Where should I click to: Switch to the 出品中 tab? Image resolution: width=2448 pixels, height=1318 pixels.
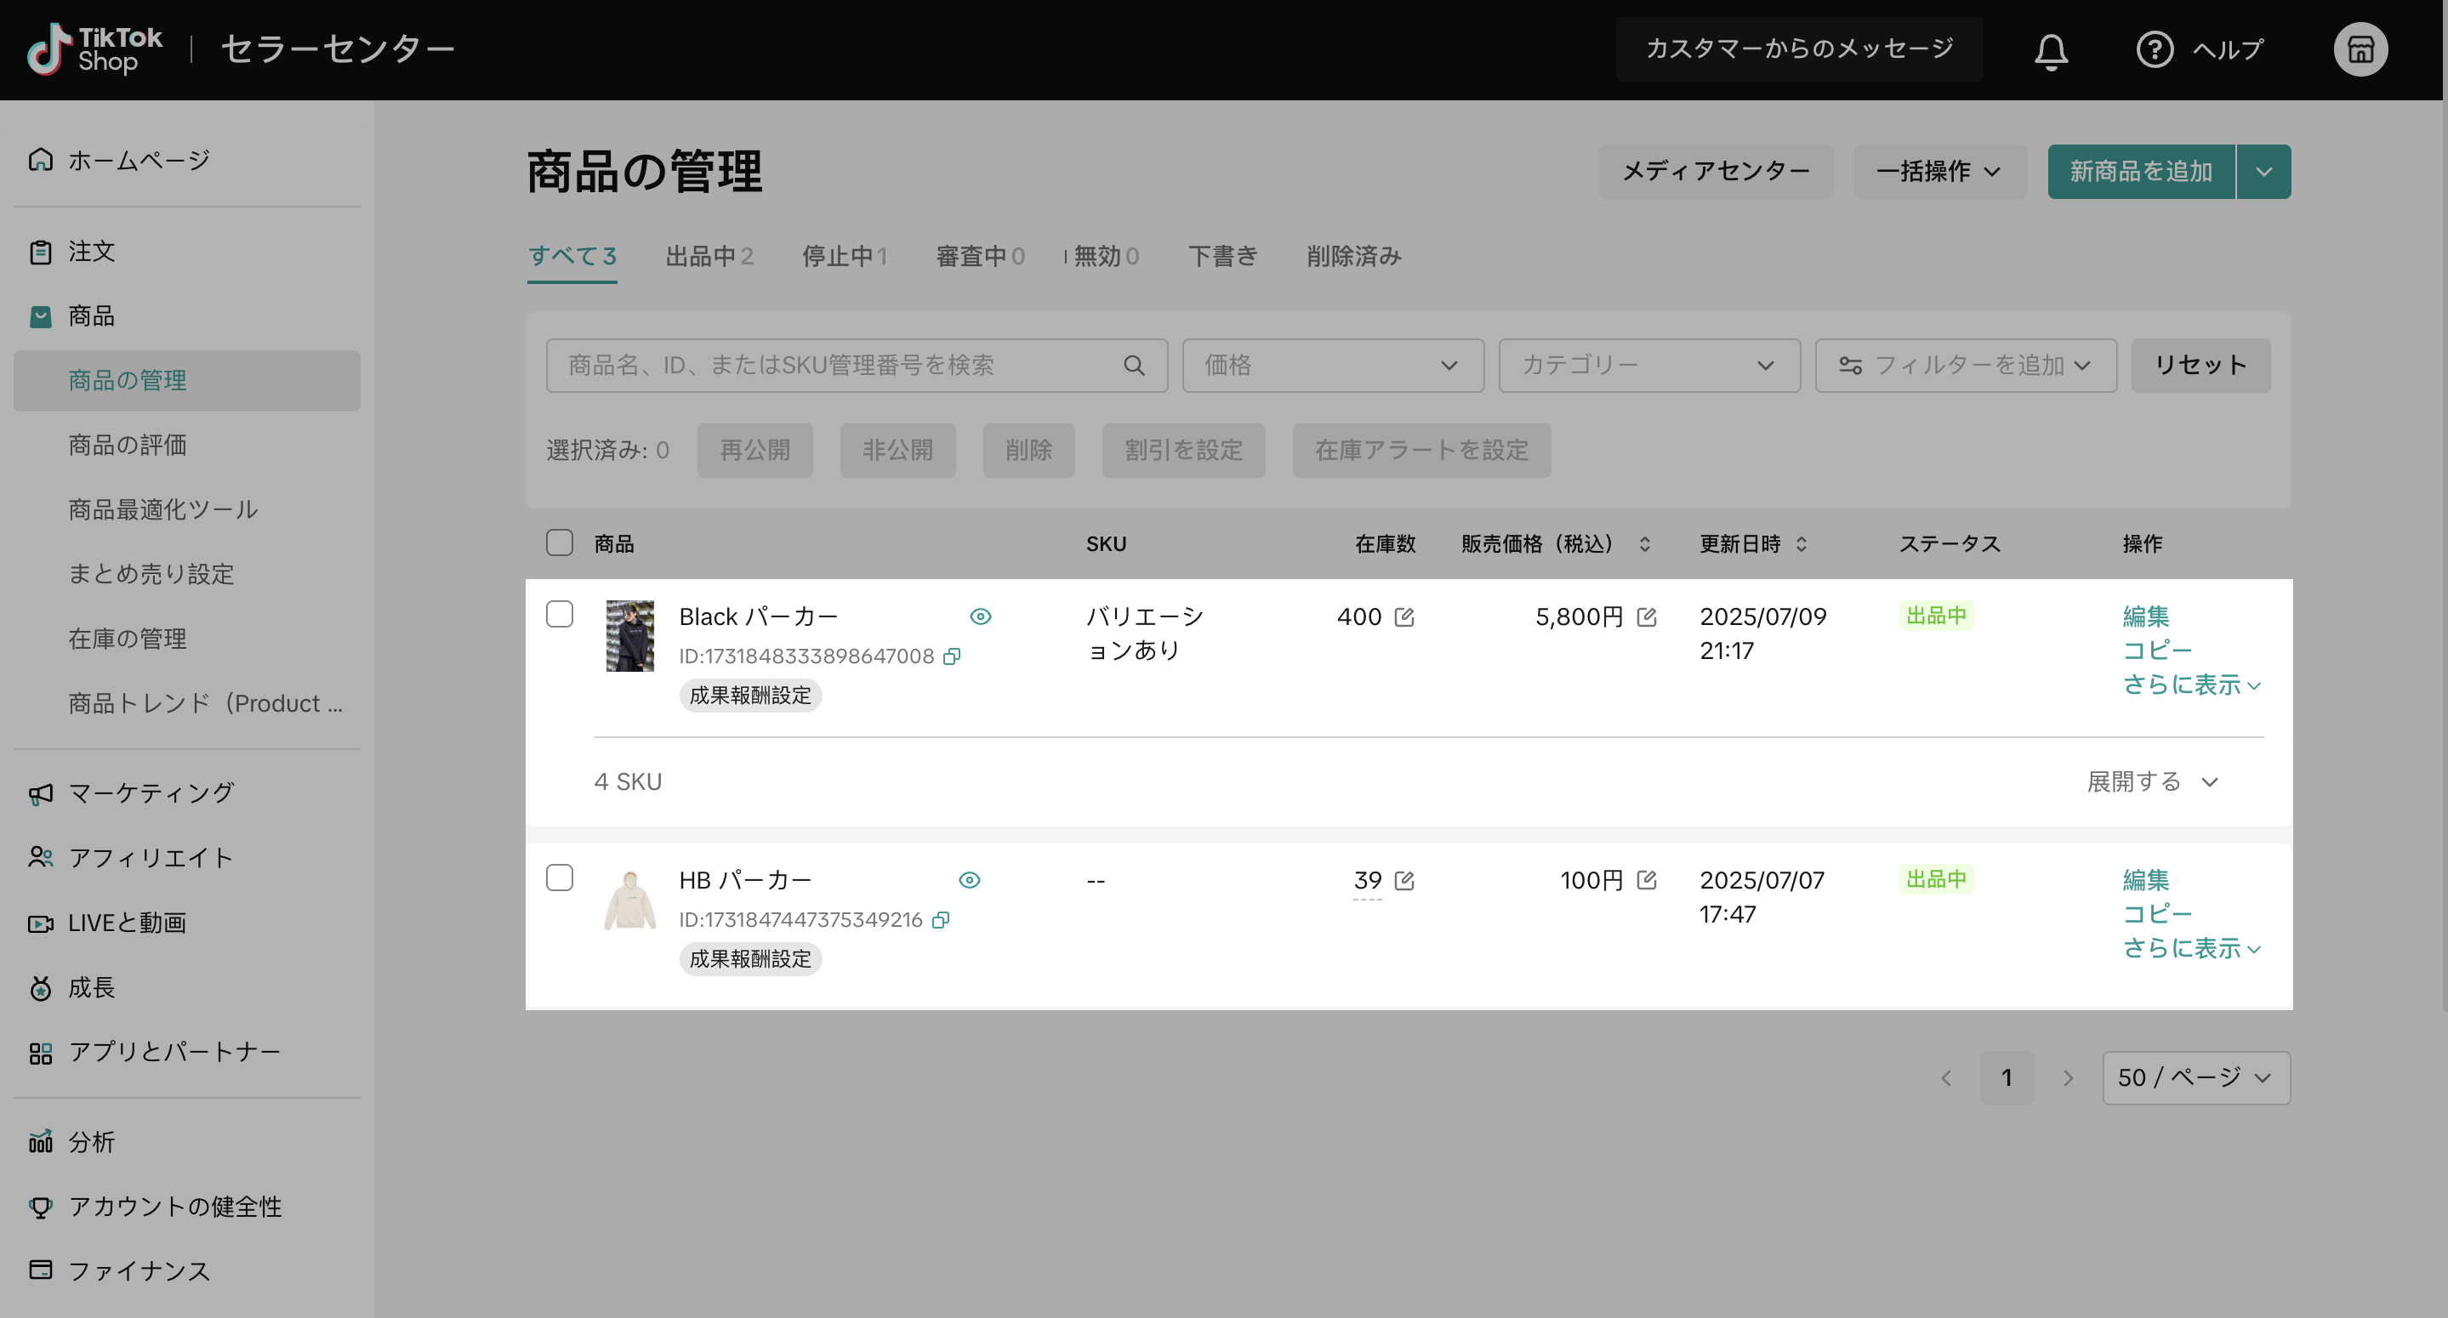point(709,257)
